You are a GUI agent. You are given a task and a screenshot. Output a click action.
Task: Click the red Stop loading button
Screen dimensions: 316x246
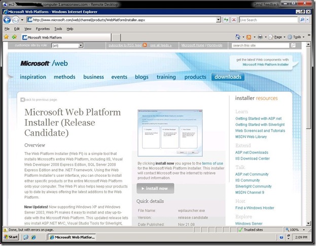coord(234,20)
